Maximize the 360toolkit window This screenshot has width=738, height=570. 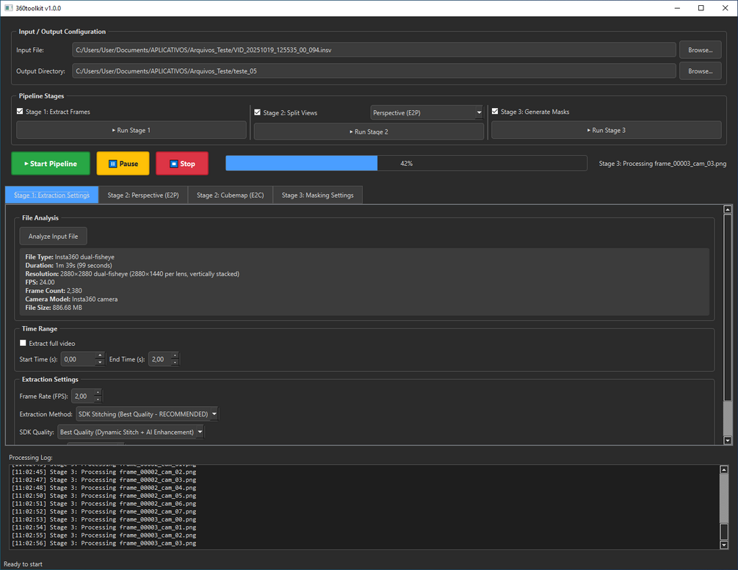point(701,8)
